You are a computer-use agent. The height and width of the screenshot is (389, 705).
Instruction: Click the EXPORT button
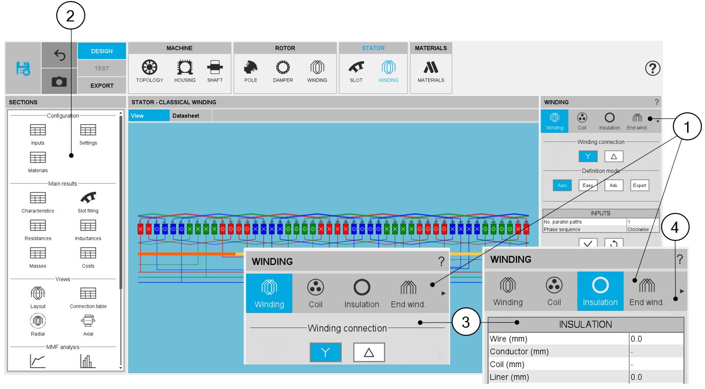pos(102,86)
